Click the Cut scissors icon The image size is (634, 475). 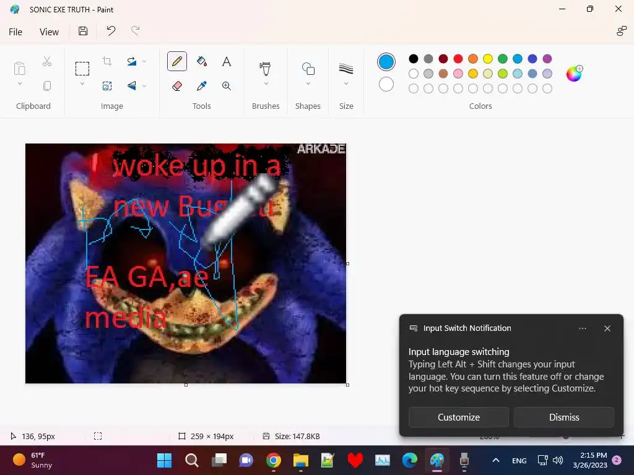pyautogui.click(x=47, y=61)
